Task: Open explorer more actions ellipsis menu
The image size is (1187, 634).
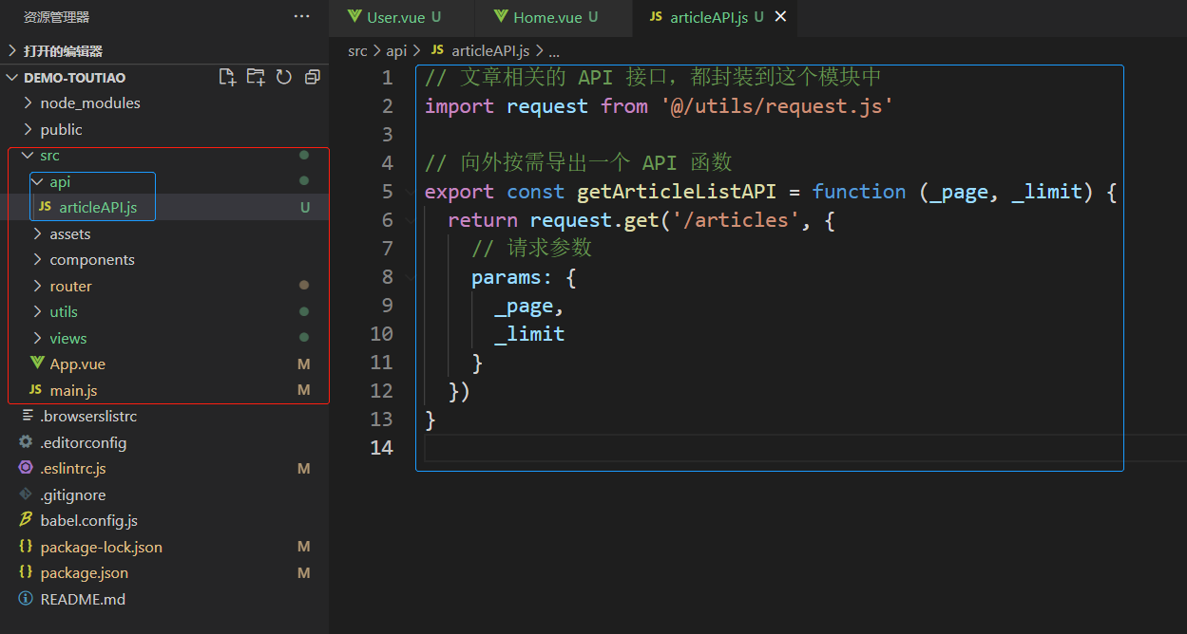Action: coord(302,17)
